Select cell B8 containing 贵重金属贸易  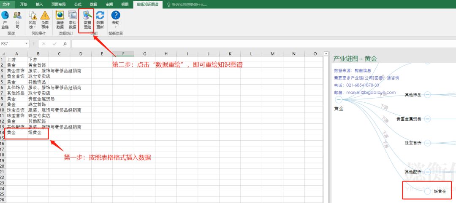(38, 99)
